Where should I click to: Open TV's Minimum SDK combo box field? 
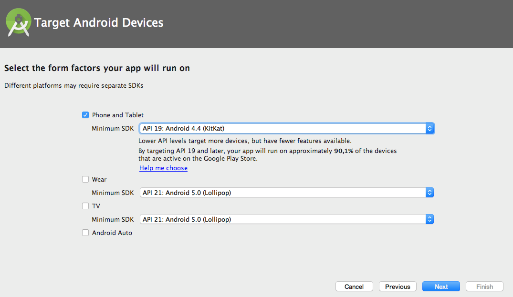point(282,220)
